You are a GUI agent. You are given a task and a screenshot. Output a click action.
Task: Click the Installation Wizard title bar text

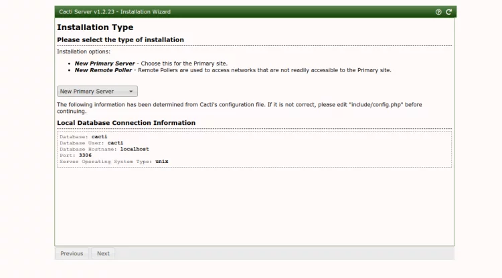pyautogui.click(x=114, y=12)
